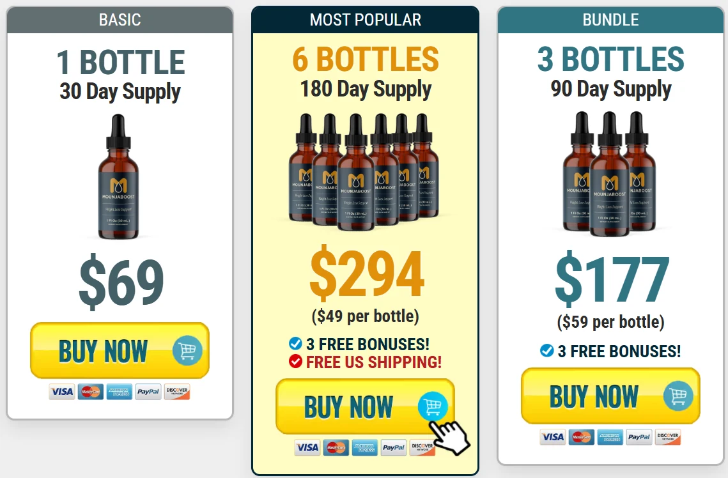The width and height of the screenshot is (728, 478).
Task: Click the three bottles product image
Action: point(609,174)
